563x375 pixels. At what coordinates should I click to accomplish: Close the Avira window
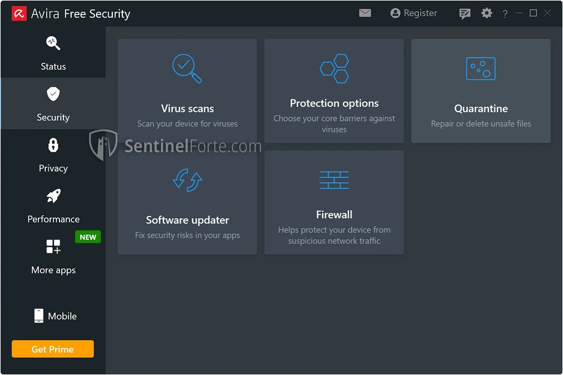[547, 13]
